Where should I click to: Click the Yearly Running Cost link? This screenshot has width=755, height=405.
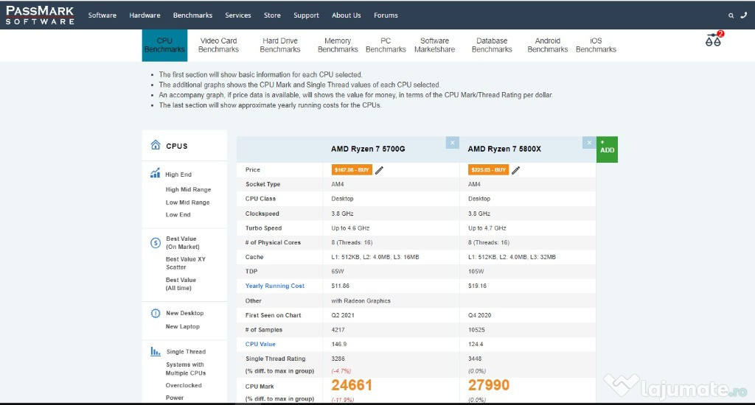click(274, 286)
